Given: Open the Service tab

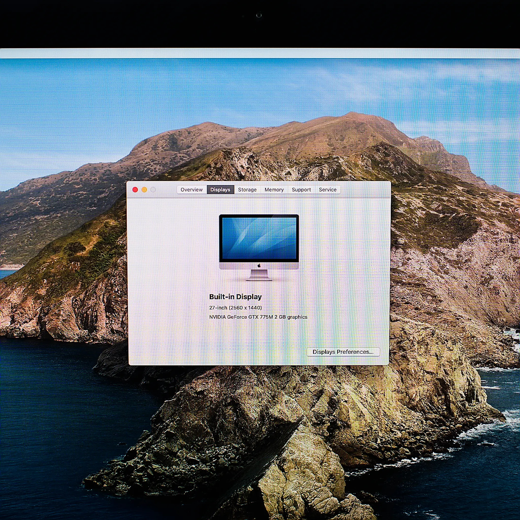Looking at the screenshot, I should (328, 190).
